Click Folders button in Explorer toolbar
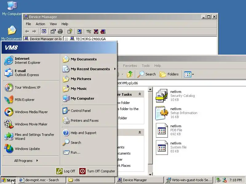 pyautogui.click(x=169, y=74)
